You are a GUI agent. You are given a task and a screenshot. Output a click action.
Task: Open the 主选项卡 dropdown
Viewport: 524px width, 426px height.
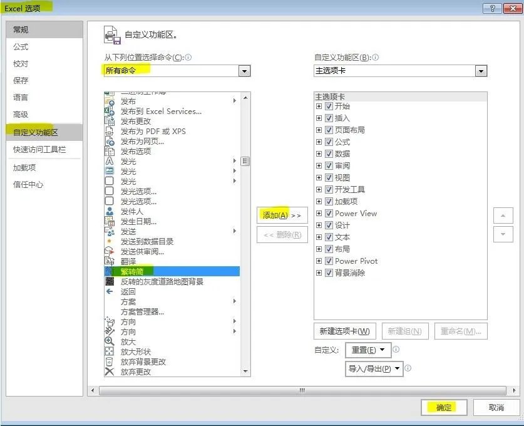481,71
